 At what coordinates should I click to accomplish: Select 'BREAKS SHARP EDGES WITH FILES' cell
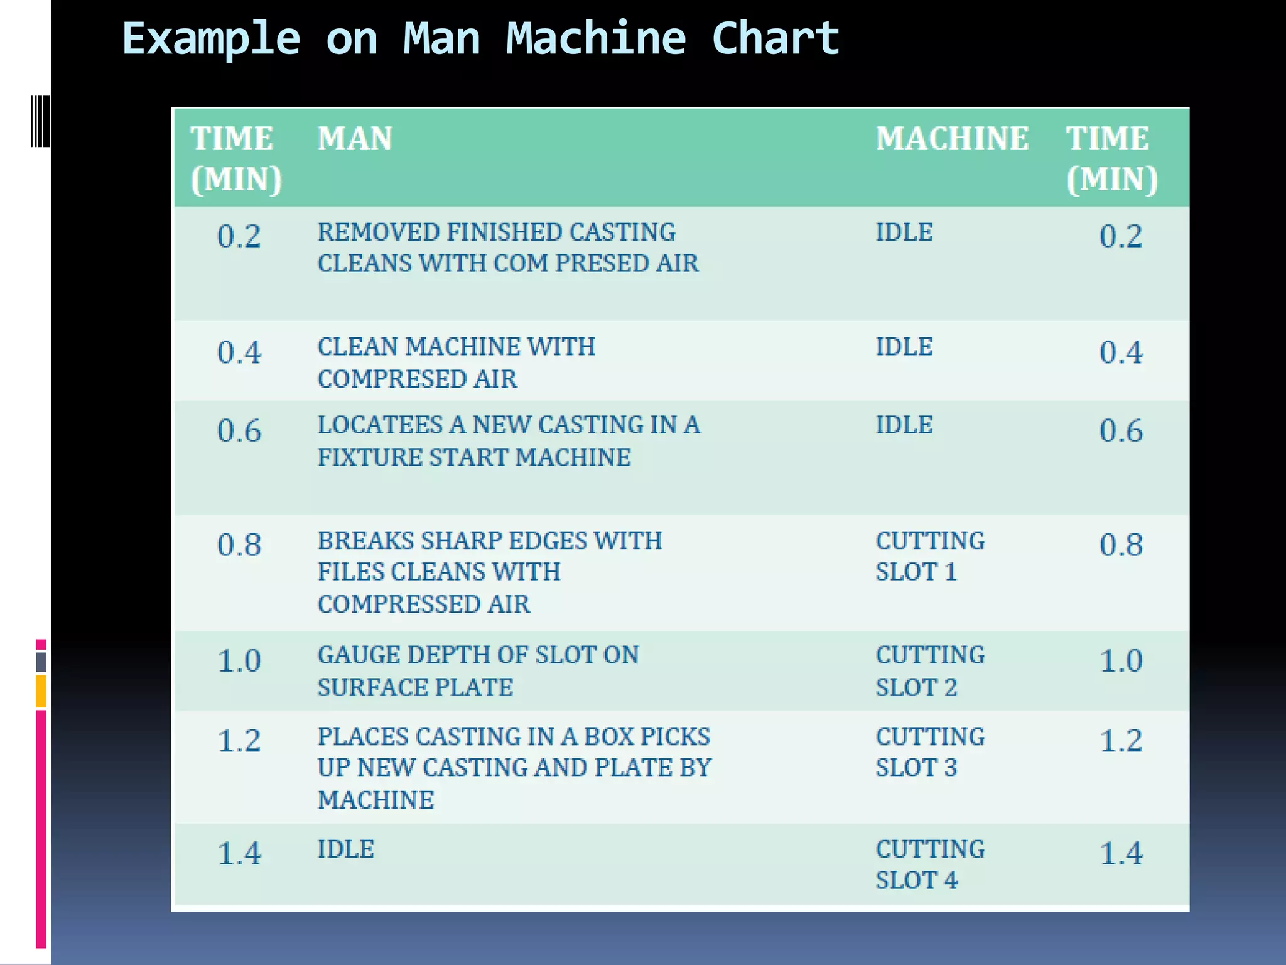(x=490, y=572)
